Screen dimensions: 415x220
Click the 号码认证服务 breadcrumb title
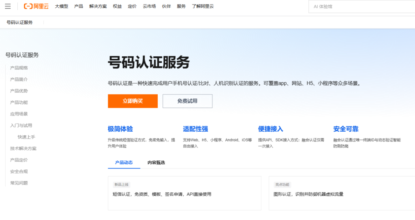[19, 23]
